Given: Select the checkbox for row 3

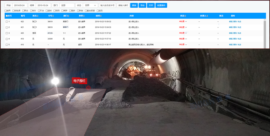Looking at the screenshot, I should coord(7,33).
